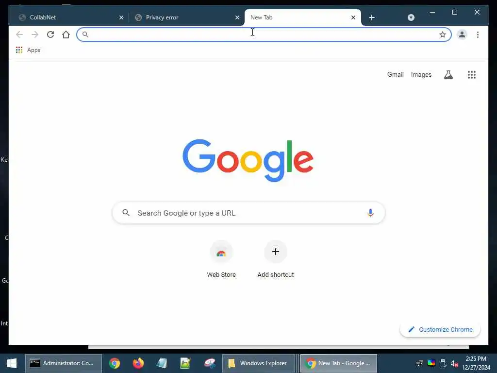Screen dimensions: 497x373
Task: Open the Google apps grid
Action: [x=472, y=75]
